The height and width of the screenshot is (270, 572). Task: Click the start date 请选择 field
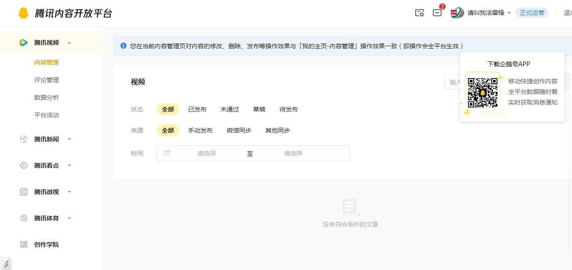[206, 153]
